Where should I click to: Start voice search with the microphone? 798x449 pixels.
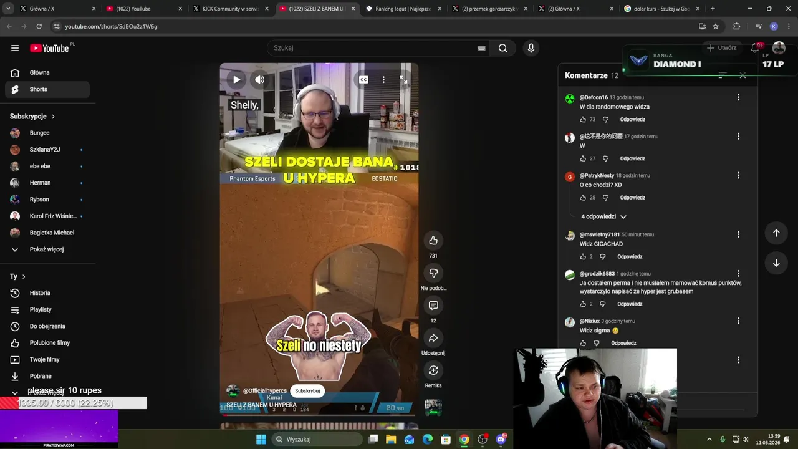531,48
